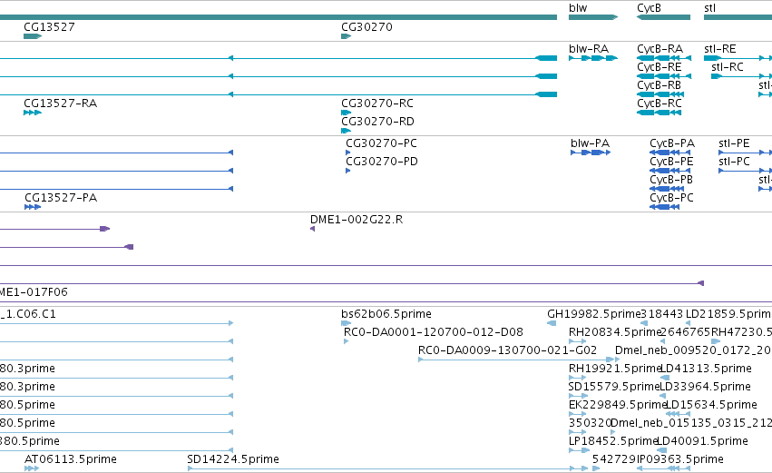Select the CG30270-PD protein label
This screenshot has height=473, width=772.
[x=382, y=162]
